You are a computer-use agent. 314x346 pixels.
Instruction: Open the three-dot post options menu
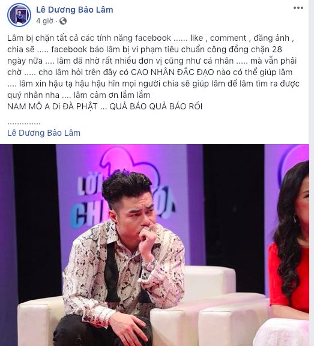tap(298, 8)
